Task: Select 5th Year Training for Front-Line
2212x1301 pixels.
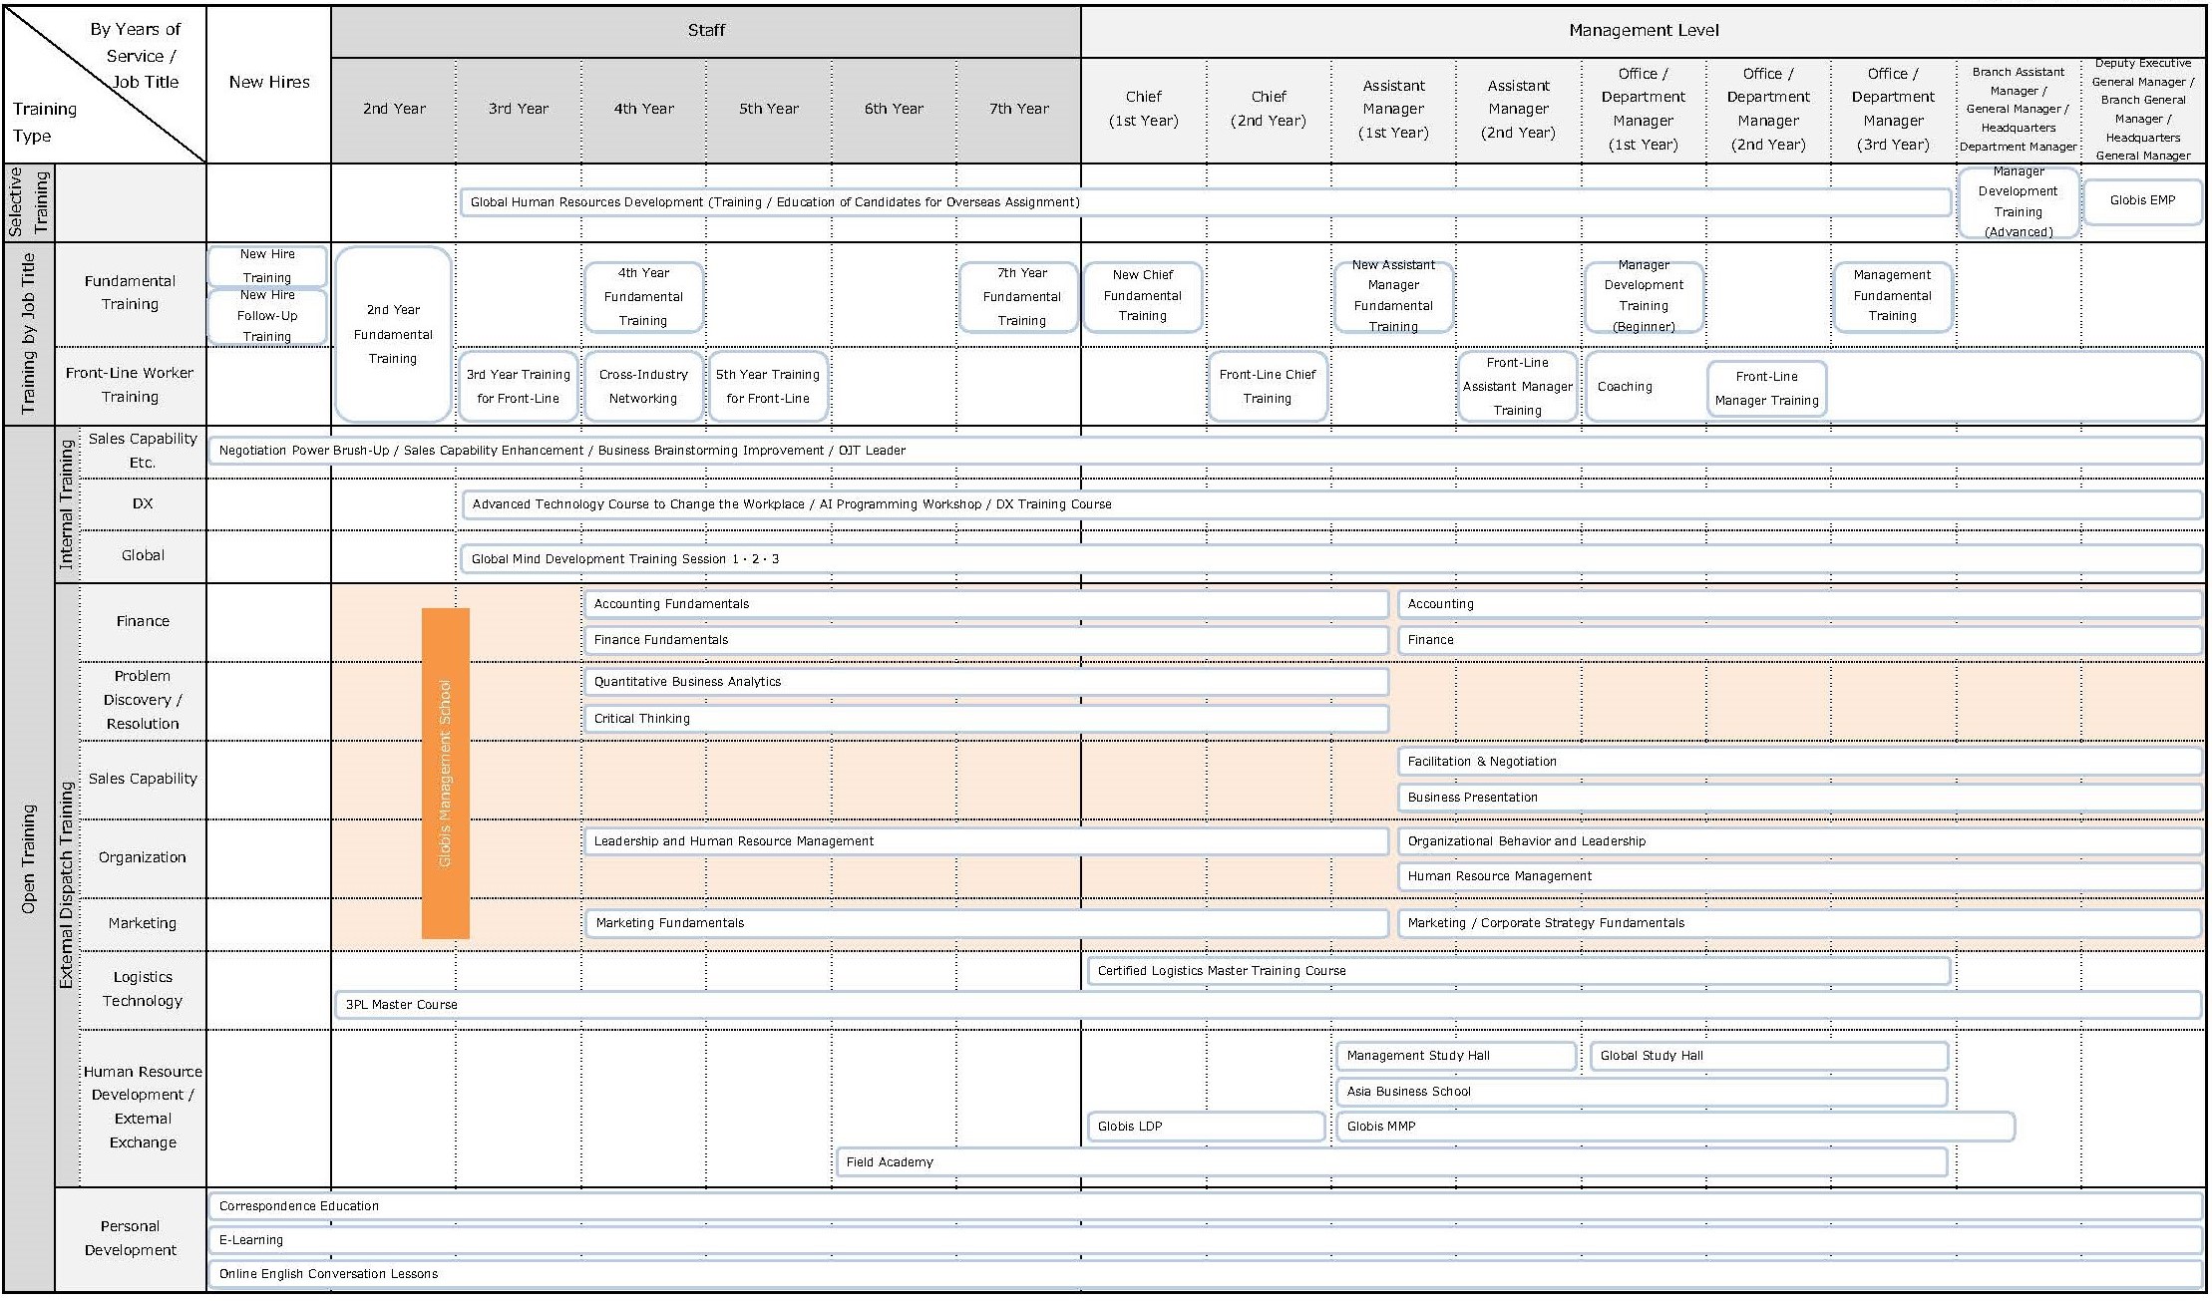Action: [767, 387]
